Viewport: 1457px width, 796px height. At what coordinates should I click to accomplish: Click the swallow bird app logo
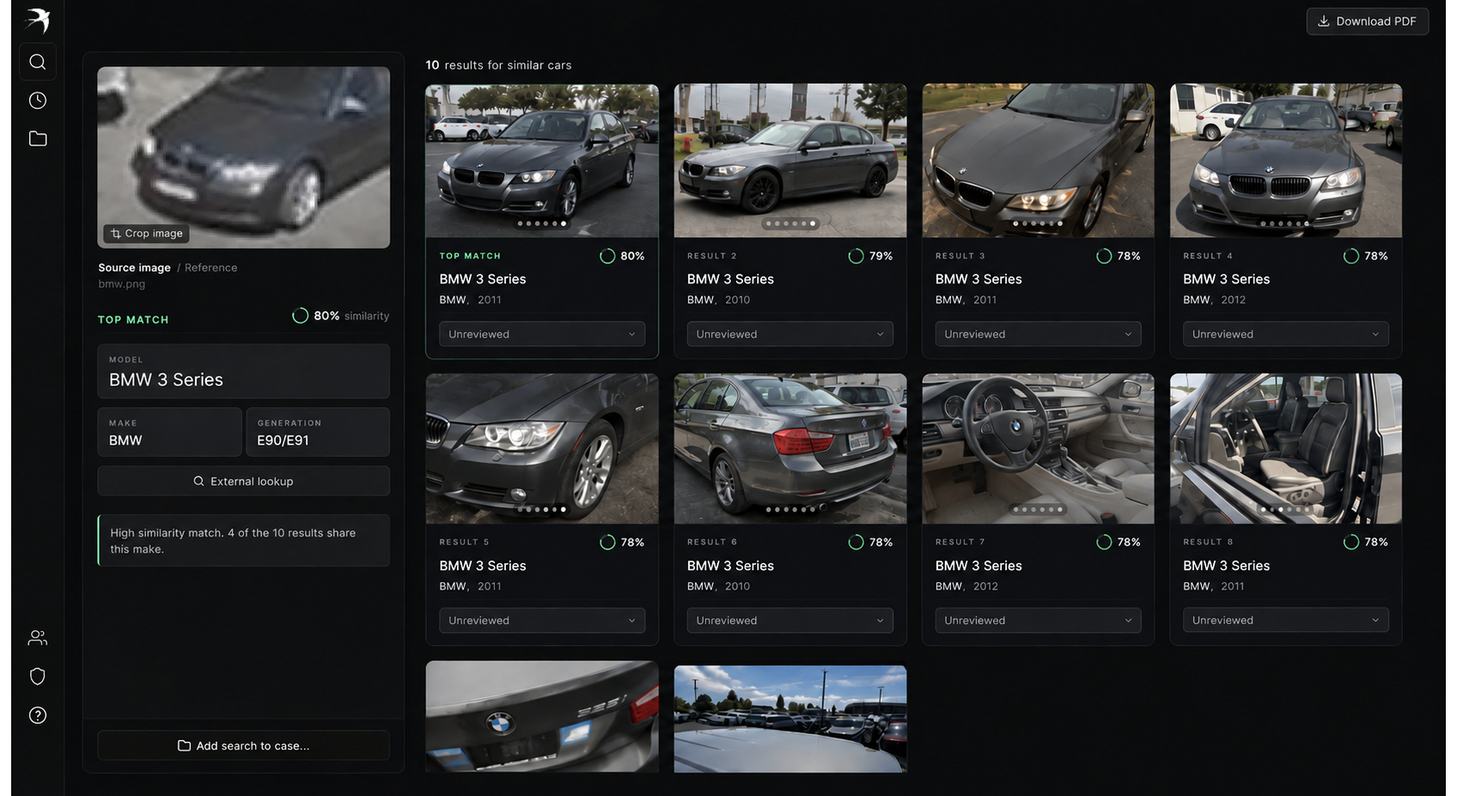(38, 20)
